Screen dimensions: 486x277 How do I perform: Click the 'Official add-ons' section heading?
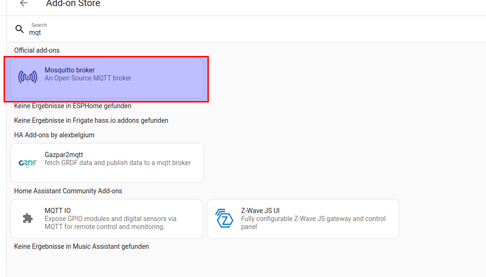[x=37, y=50]
